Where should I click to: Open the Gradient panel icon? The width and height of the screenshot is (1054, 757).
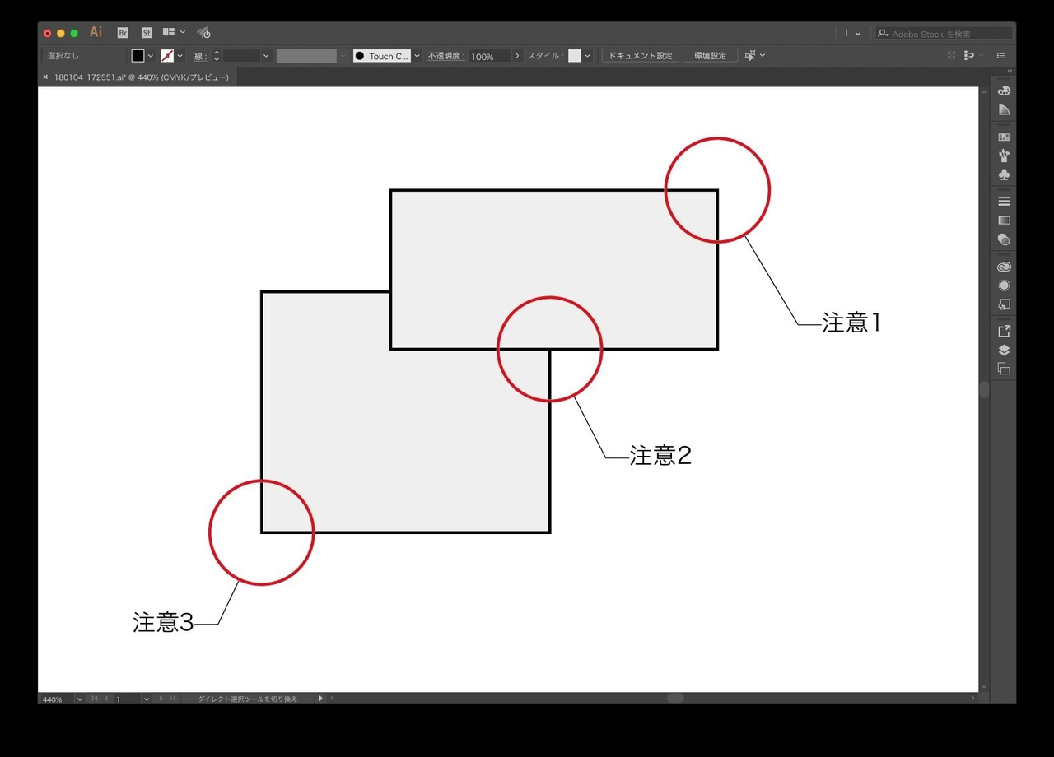click(x=1004, y=221)
